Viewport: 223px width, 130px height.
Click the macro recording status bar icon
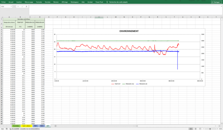point(7,129)
